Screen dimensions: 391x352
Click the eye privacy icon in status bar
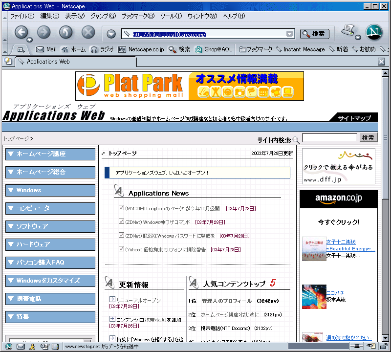pyautogui.click(x=371, y=346)
